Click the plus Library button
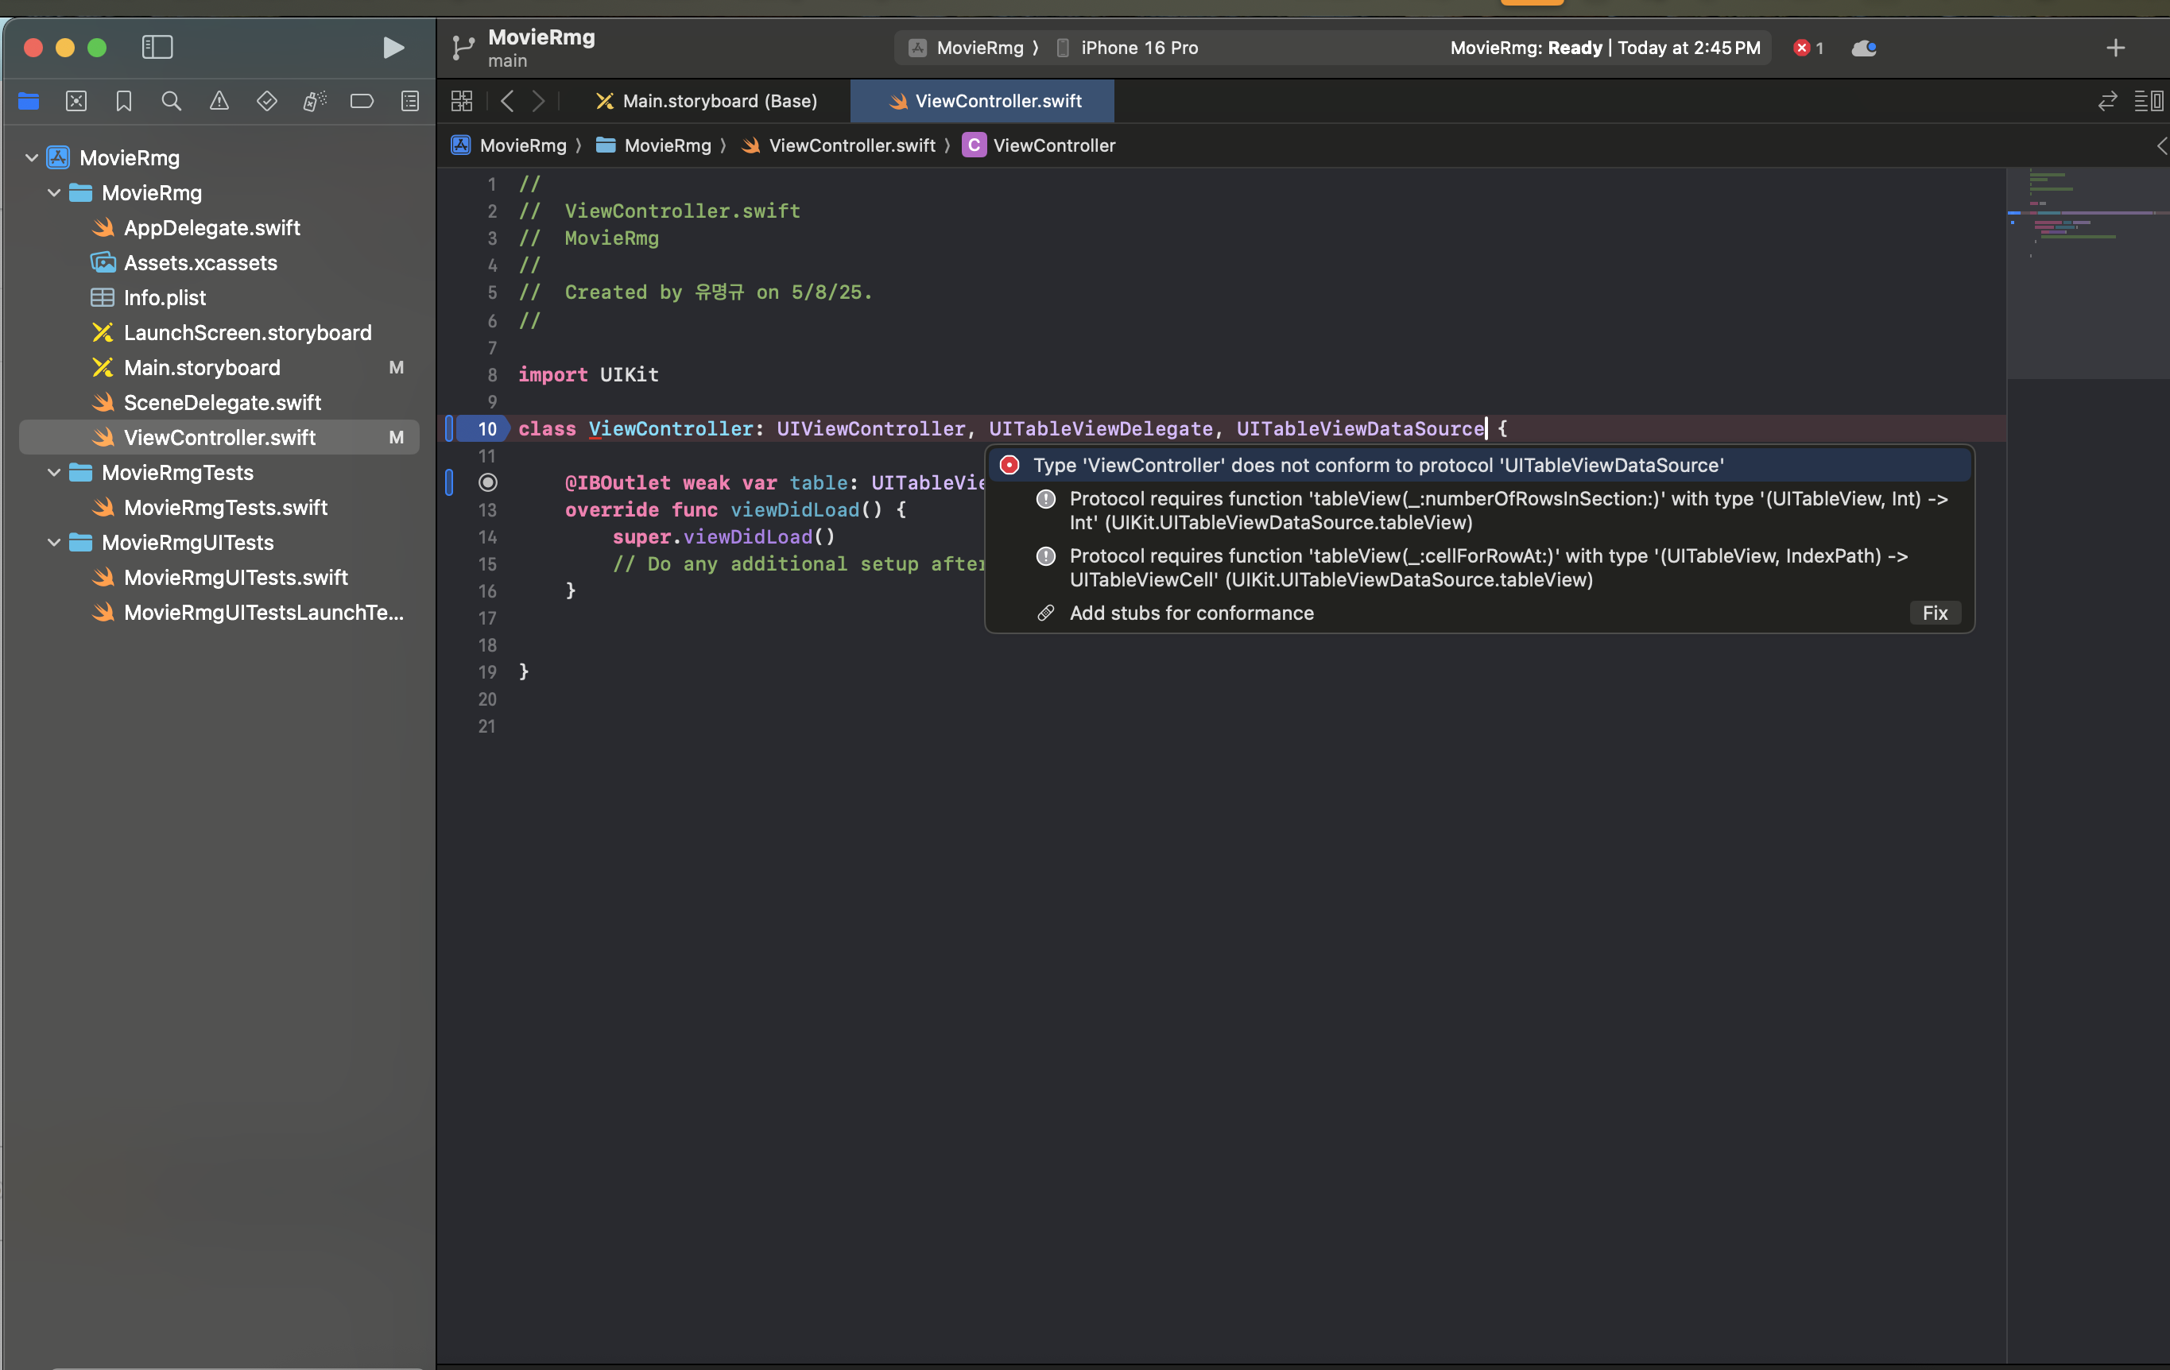The image size is (2170, 1370). click(x=2116, y=48)
